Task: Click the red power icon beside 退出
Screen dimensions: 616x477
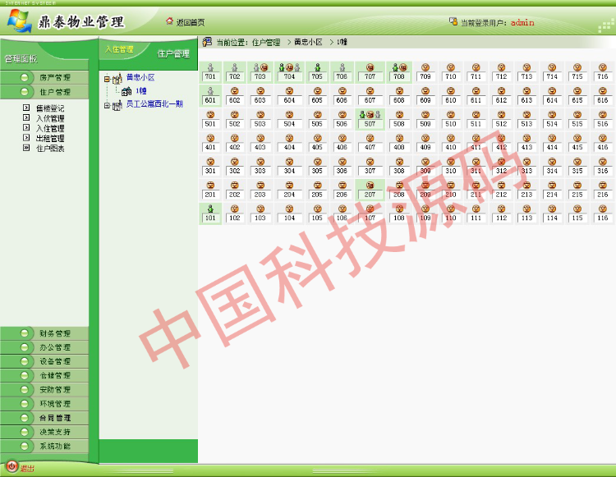Action: [x=11, y=466]
